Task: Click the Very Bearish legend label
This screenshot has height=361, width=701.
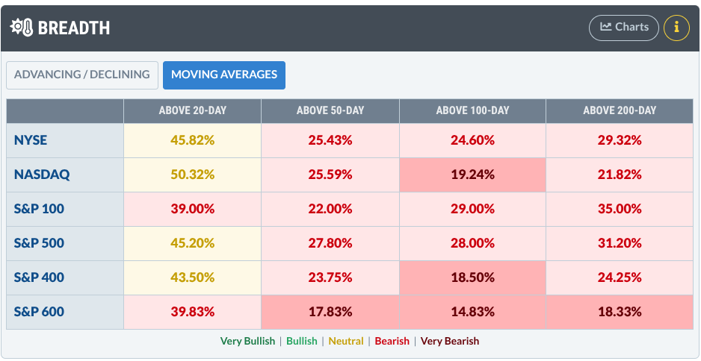Action: click(450, 341)
